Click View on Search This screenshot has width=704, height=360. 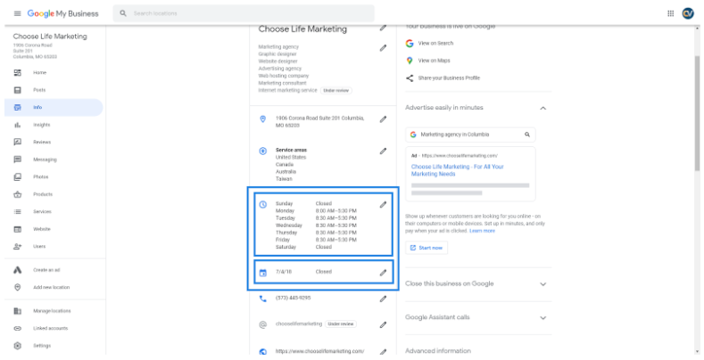(435, 44)
